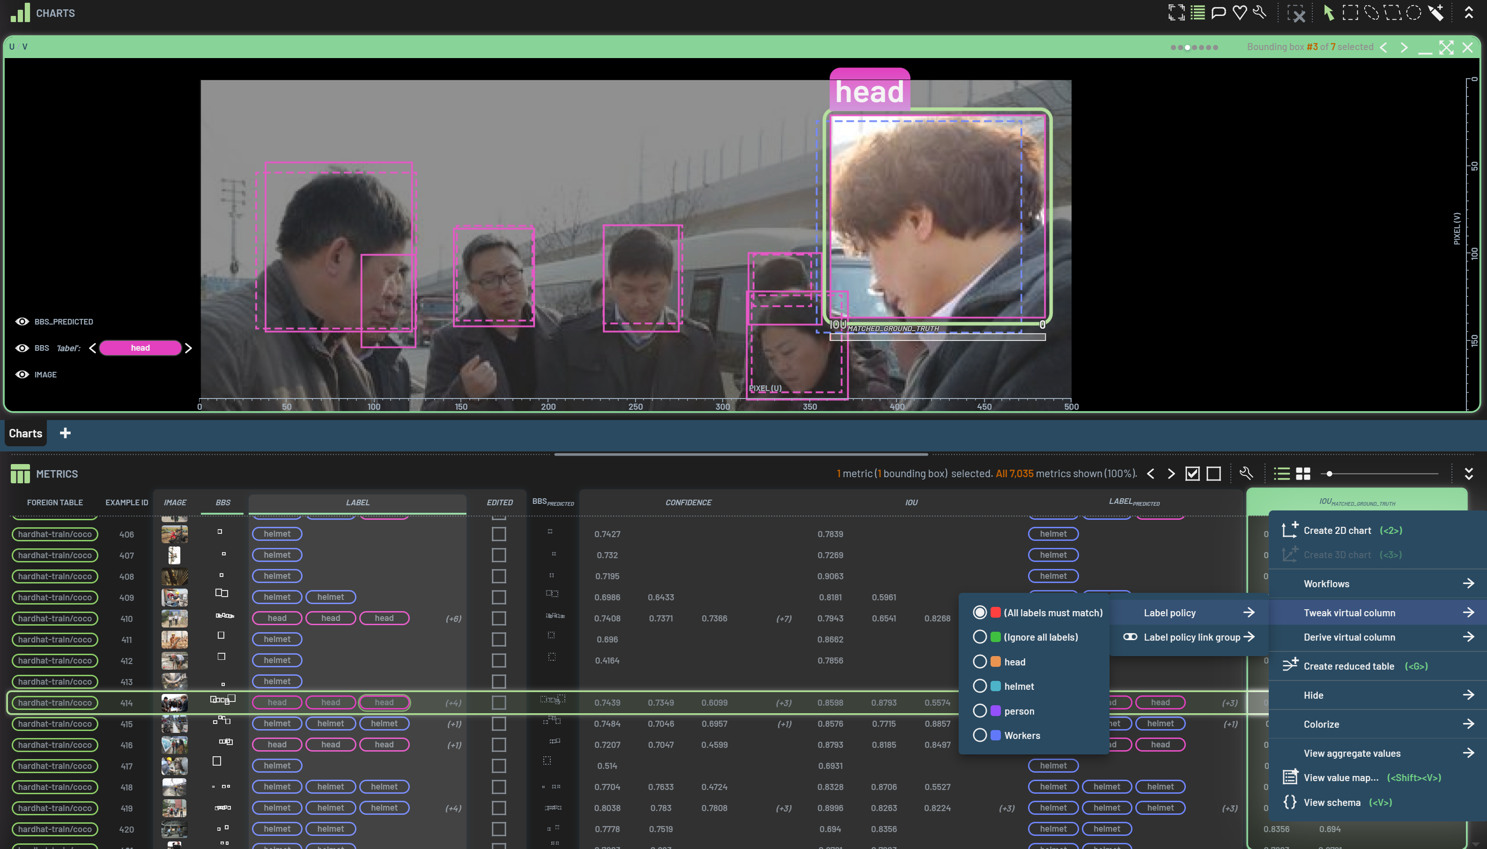Switch metrics table to grid view

1303,474
